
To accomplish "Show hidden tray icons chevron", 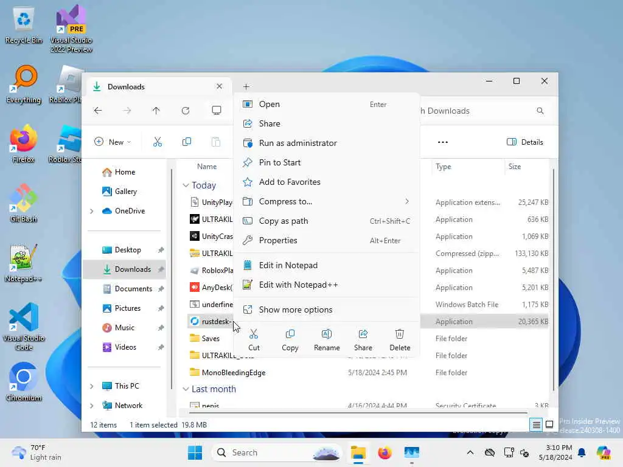I will [x=470, y=452].
